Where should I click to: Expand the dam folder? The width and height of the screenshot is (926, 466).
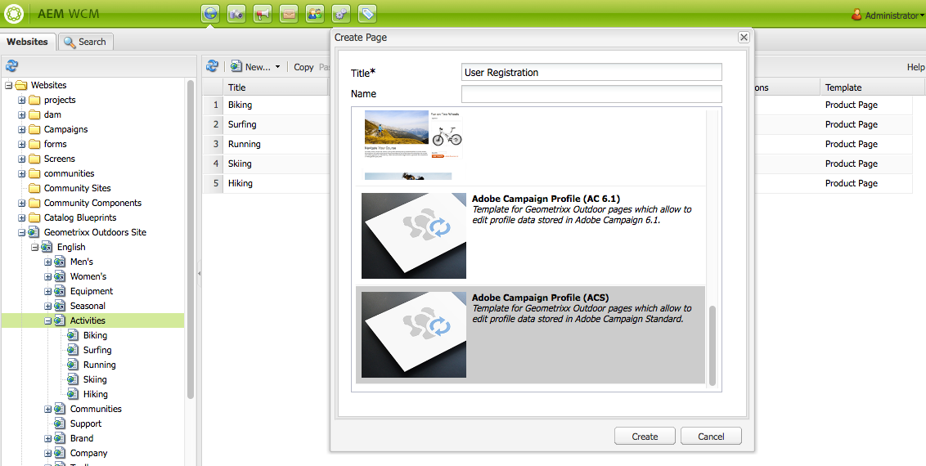coord(22,115)
